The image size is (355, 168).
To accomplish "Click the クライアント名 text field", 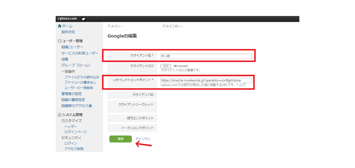I will pyautogui.click(x=206, y=56).
